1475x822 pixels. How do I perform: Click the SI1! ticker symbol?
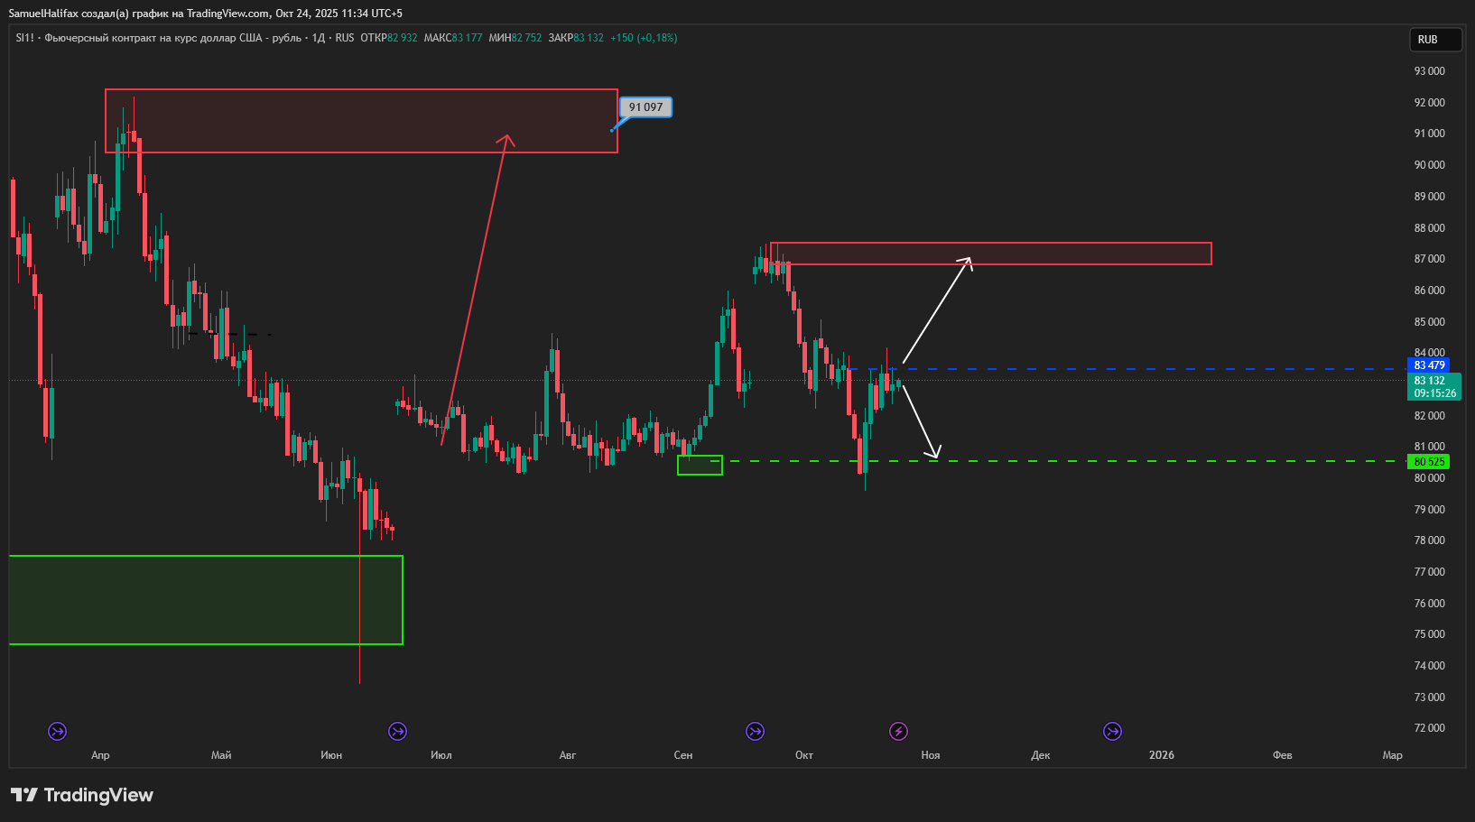click(24, 38)
